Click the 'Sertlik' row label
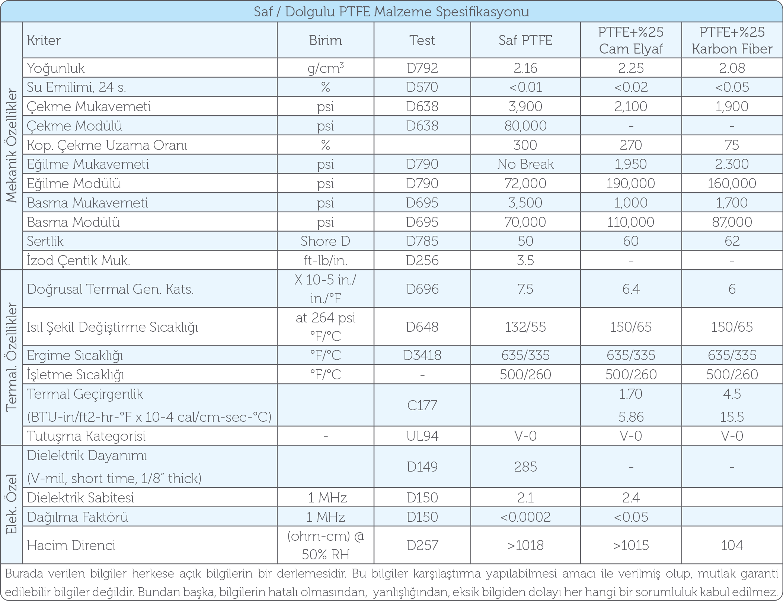This screenshot has width=783, height=601. click(45, 241)
